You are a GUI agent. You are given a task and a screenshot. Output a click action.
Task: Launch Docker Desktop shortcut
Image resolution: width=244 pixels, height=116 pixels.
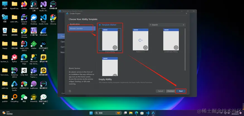tap(34, 19)
